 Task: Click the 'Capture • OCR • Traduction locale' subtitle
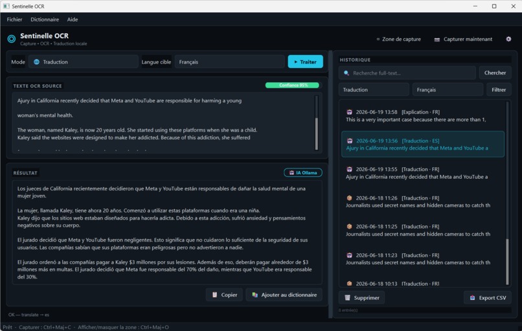[x=53, y=43]
